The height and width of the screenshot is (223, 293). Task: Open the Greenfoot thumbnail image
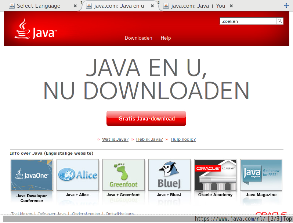pos(123,175)
